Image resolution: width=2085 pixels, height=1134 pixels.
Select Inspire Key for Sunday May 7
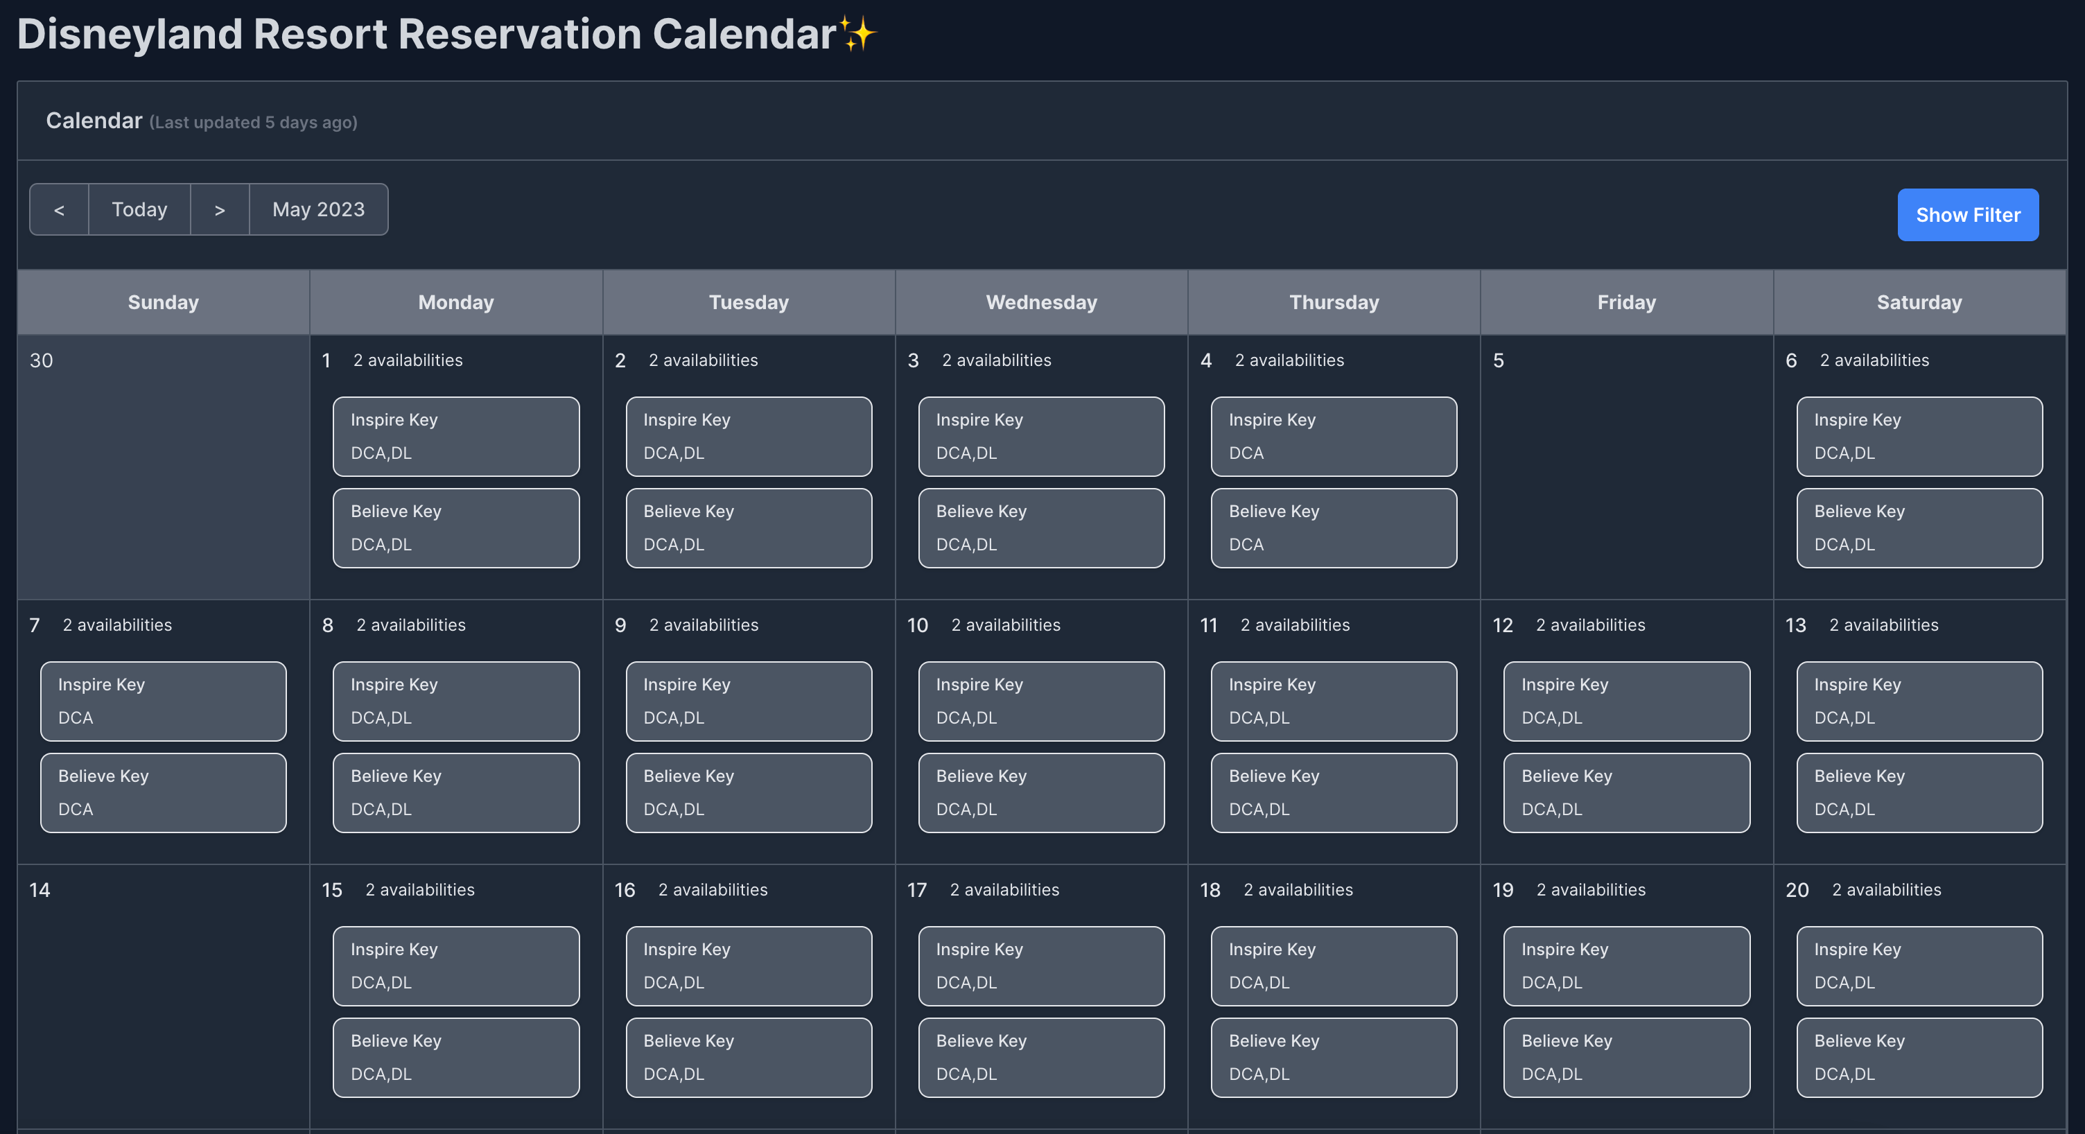point(163,701)
